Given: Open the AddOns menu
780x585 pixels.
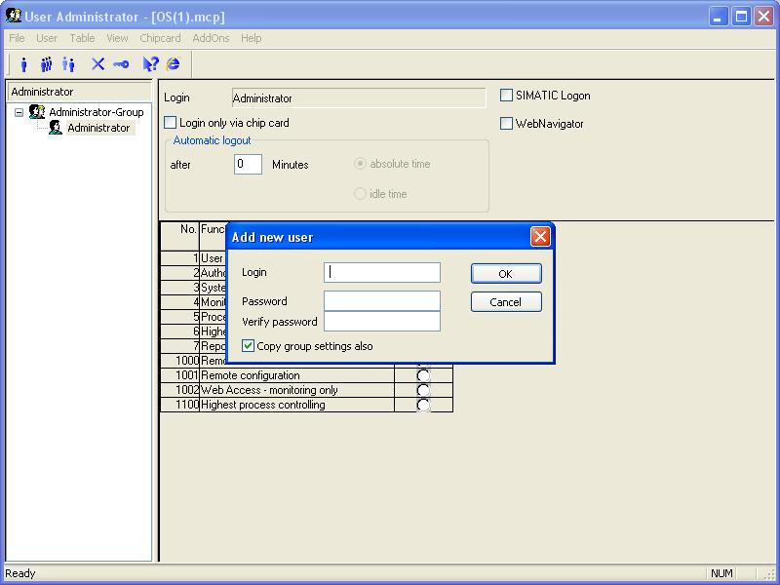Looking at the screenshot, I should 211,38.
